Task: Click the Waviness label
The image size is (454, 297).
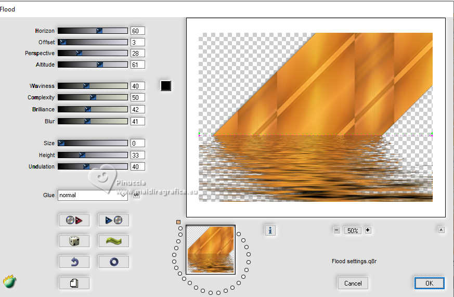Action: [x=42, y=86]
